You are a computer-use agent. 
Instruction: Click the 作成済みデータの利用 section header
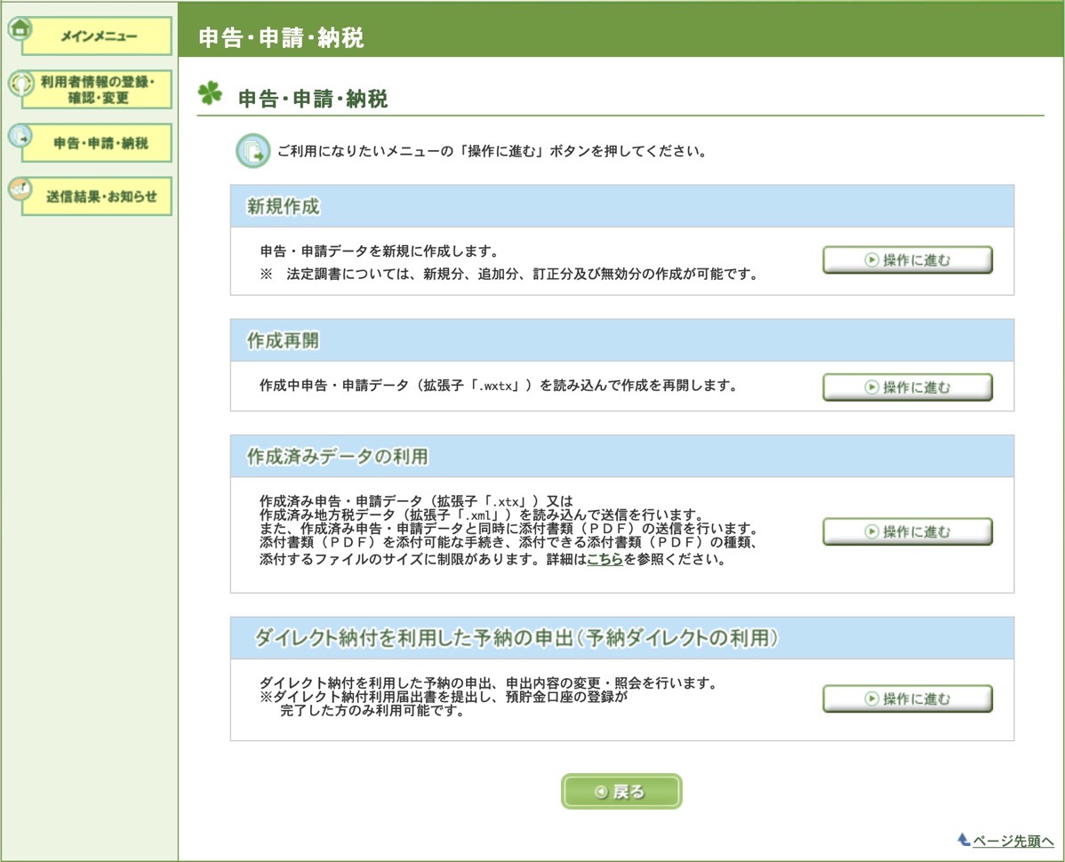[622, 456]
